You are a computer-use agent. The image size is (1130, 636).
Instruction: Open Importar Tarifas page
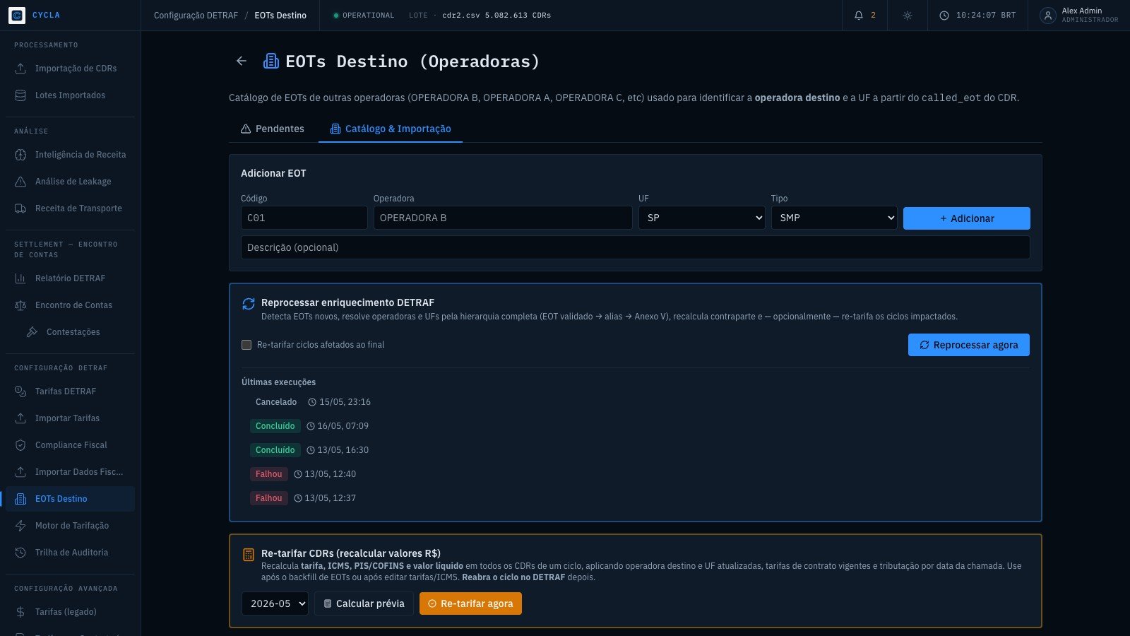70,418
